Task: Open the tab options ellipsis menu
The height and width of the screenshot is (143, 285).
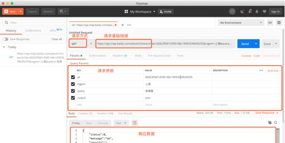Action: coord(129,25)
